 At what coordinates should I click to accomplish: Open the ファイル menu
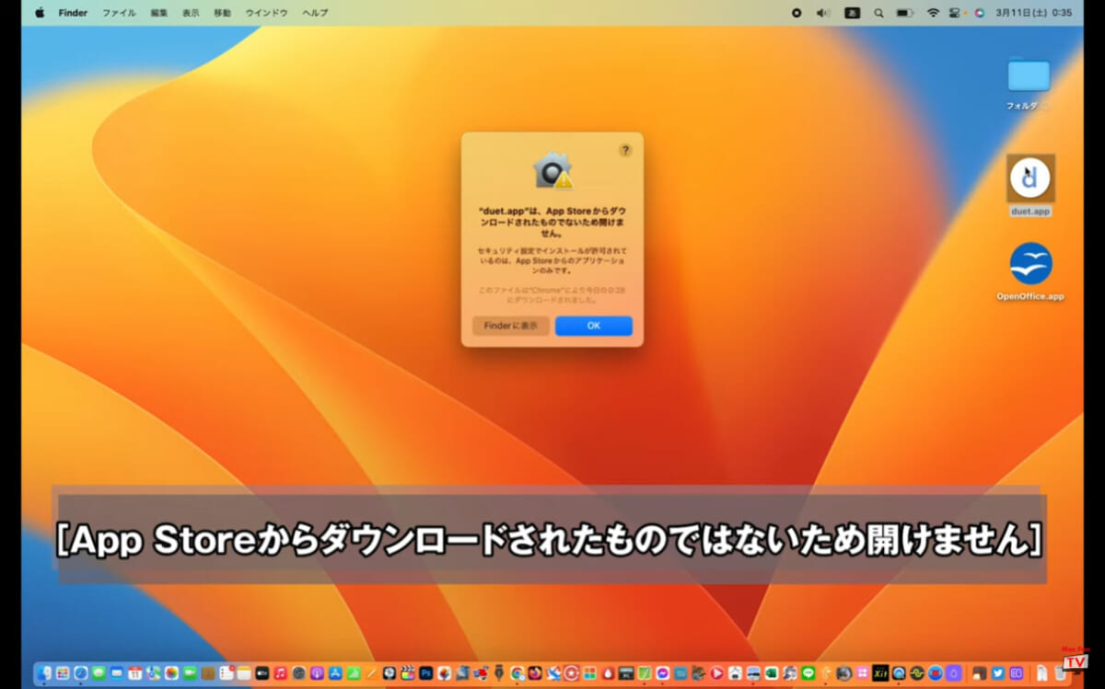pos(119,13)
